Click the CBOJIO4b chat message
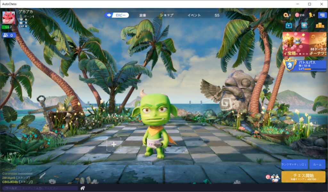328x192 pixels. tap(17, 182)
